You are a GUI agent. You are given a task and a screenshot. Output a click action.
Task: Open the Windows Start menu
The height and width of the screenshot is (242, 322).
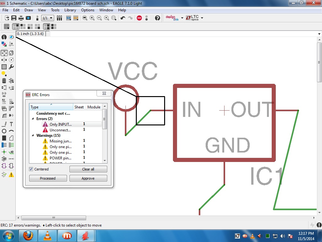[8, 236]
